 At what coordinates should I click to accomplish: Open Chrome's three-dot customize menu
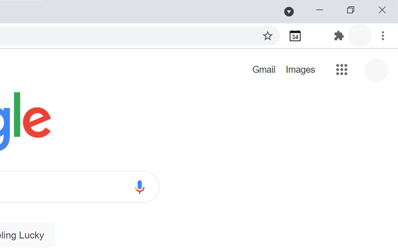pyautogui.click(x=383, y=36)
